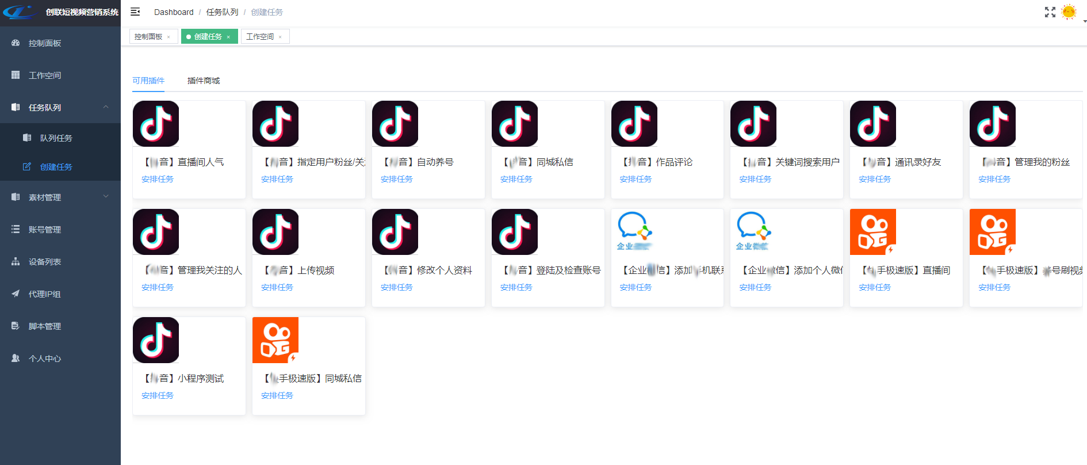Click the TikTok icon for 上传视频 plugin
Image resolution: width=1087 pixels, height=465 pixels.
[275, 232]
